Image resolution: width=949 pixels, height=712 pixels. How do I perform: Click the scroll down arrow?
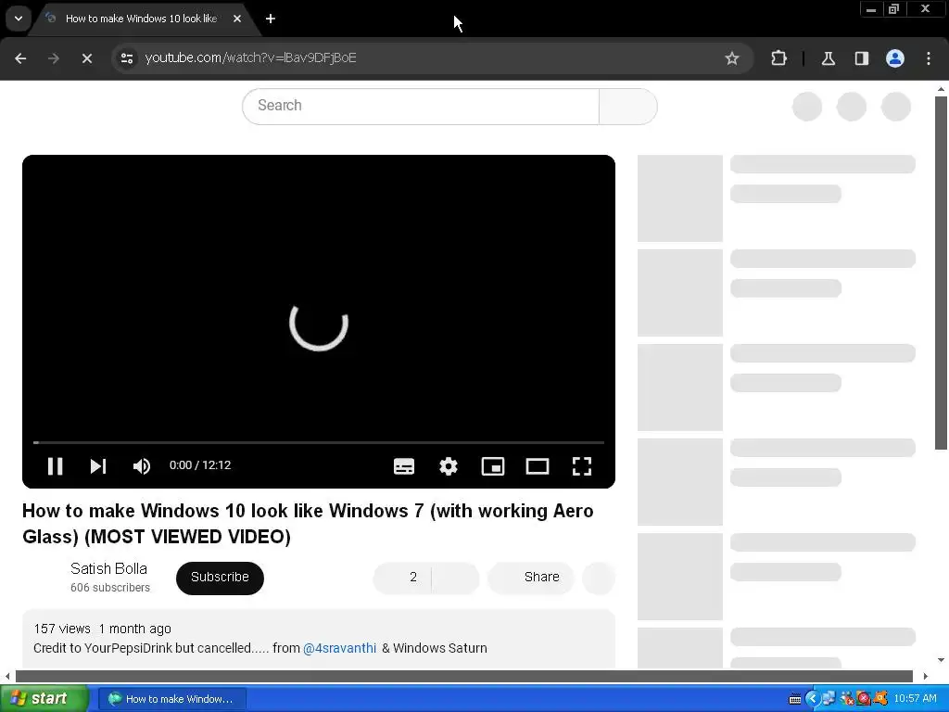tap(941, 660)
